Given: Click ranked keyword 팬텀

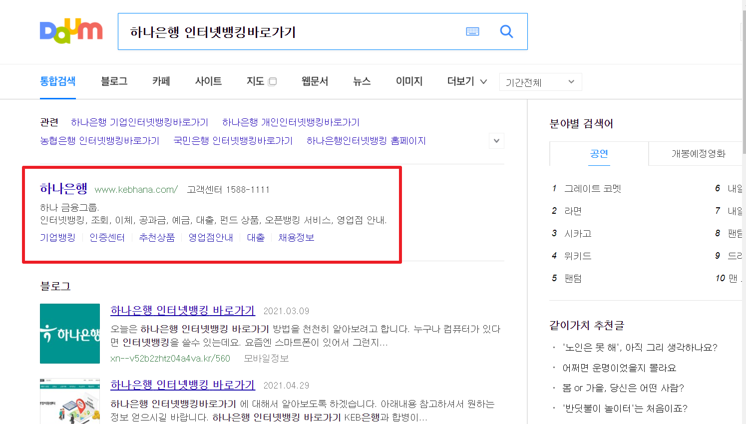Looking at the screenshot, I should 573,279.
